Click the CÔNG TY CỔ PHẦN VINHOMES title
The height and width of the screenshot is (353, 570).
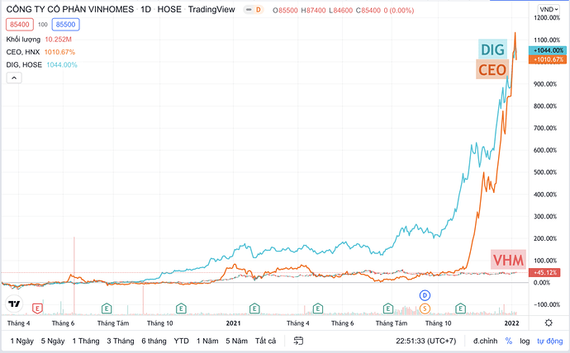pos(70,9)
